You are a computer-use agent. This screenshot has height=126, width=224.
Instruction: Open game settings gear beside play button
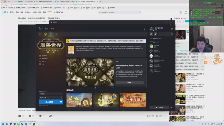point(61,102)
